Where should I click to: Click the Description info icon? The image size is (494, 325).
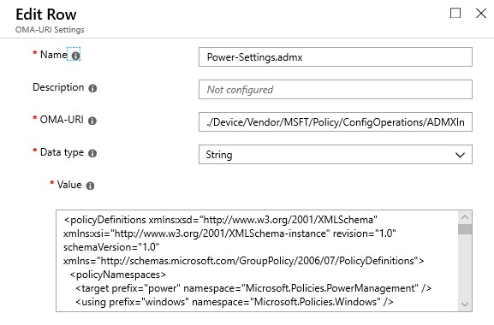point(92,88)
